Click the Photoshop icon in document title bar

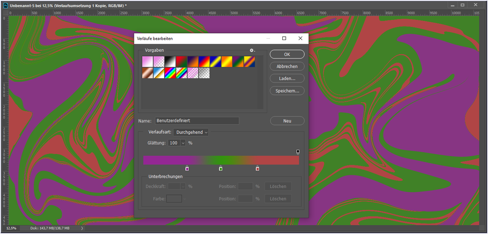point(5,5)
